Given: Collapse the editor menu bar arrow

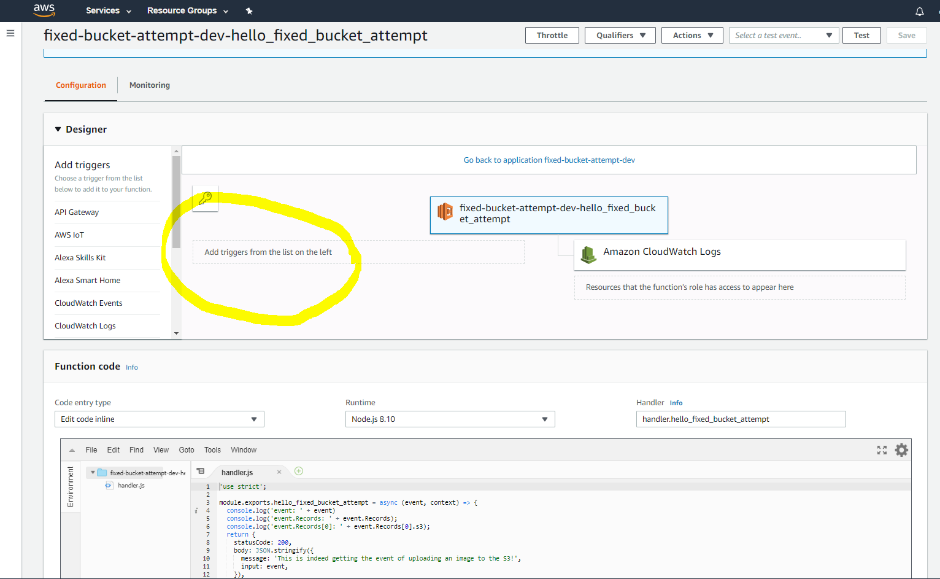Looking at the screenshot, I should click(x=72, y=450).
